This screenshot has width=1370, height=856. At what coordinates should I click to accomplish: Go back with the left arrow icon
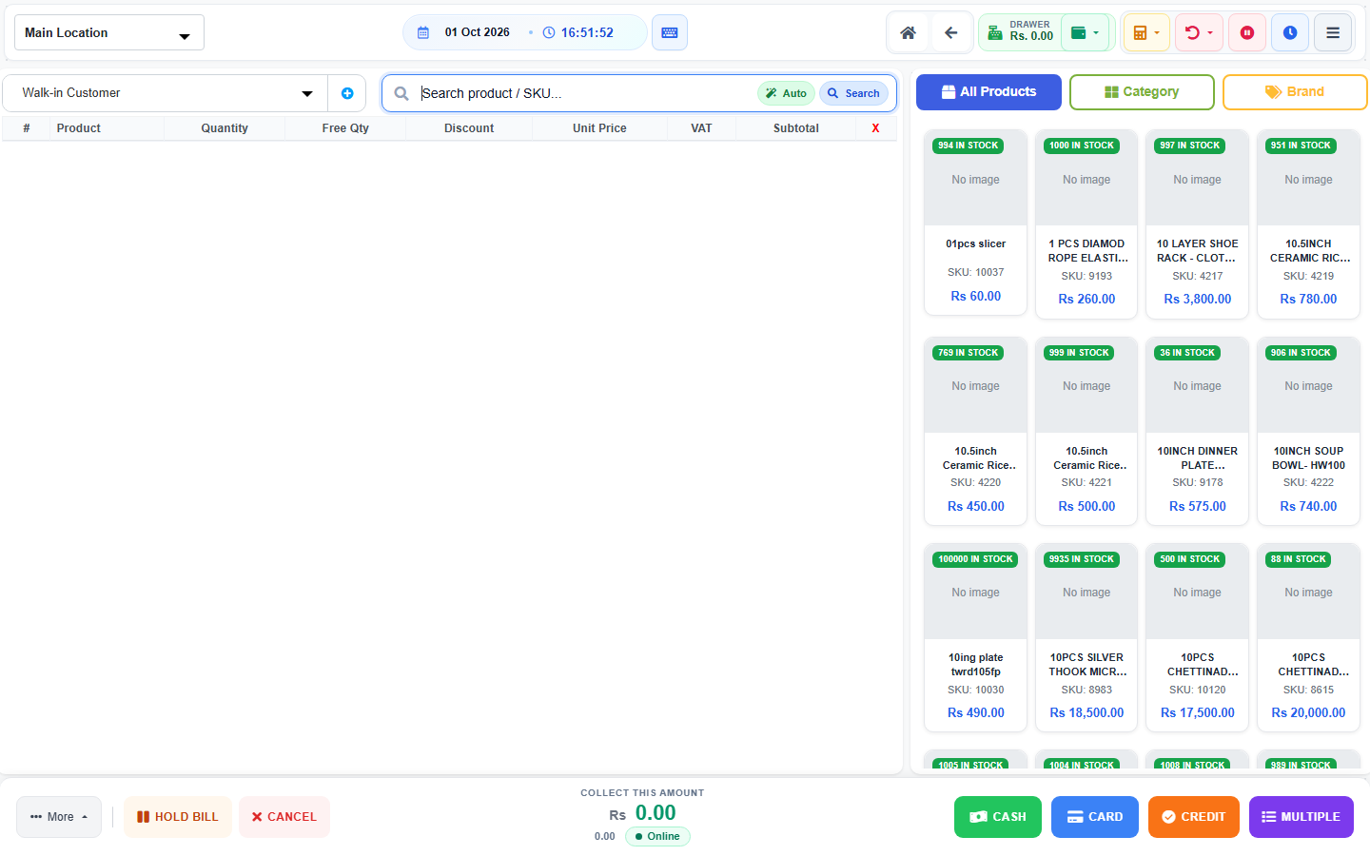point(950,32)
